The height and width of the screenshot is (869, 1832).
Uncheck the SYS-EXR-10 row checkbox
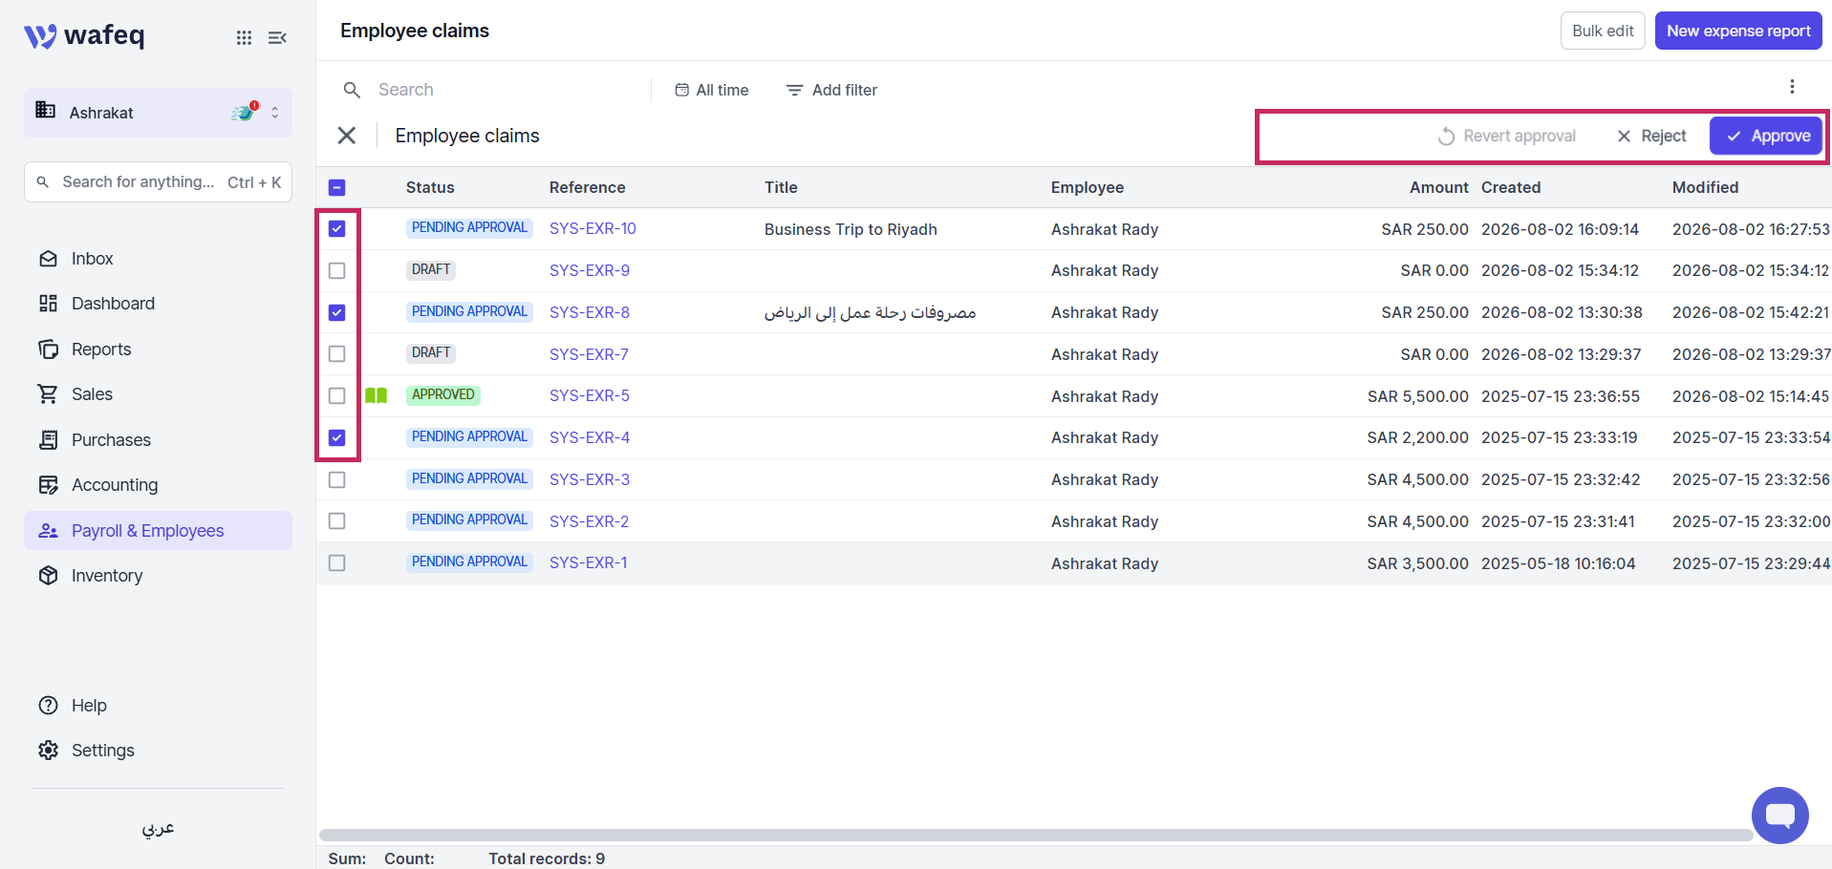tap(337, 229)
